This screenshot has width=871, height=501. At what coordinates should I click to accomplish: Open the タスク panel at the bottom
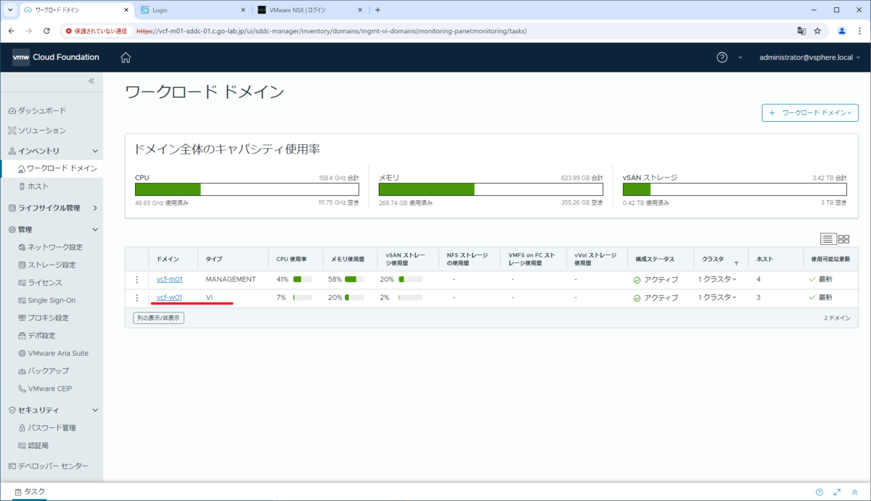pyautogui.click(x=29, y=491)
